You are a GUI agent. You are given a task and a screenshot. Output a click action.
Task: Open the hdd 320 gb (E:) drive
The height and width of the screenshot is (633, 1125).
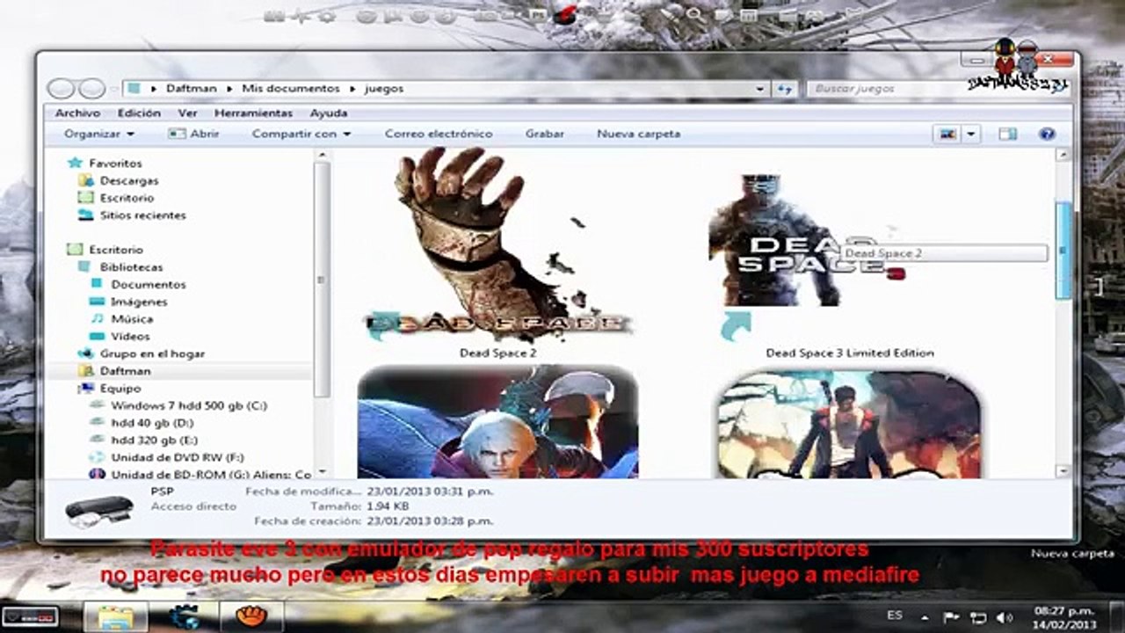(155, 440)
